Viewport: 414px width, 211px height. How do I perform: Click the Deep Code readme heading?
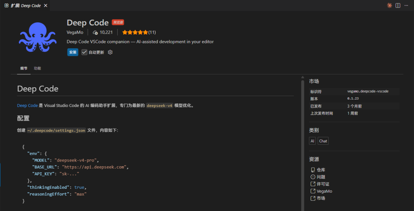point(38,88)
